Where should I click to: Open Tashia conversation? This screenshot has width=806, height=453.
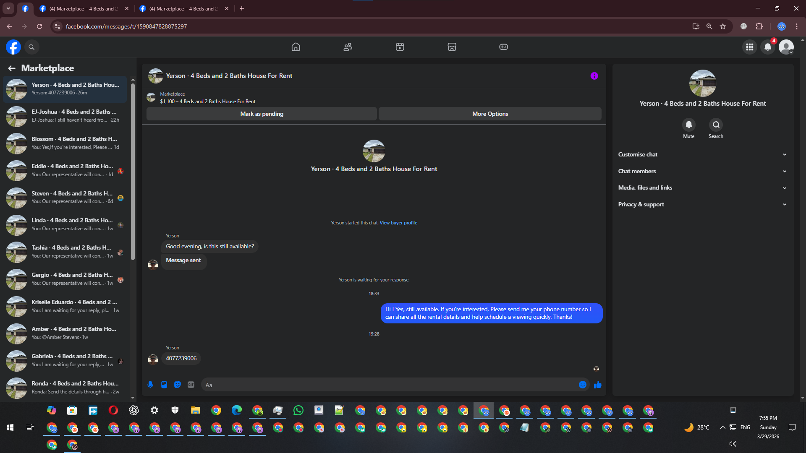pos(65,252)
